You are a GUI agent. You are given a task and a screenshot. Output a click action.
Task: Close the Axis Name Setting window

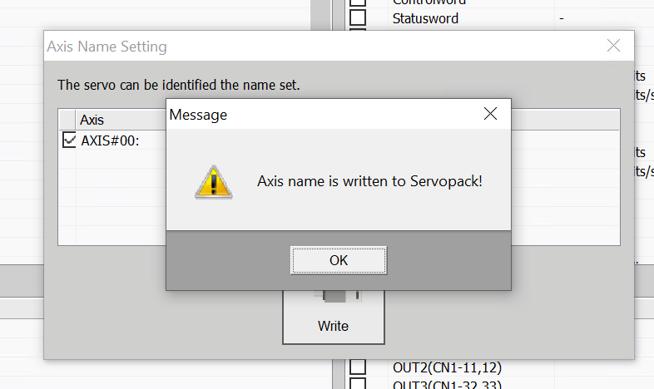click(x=613, y=46)
